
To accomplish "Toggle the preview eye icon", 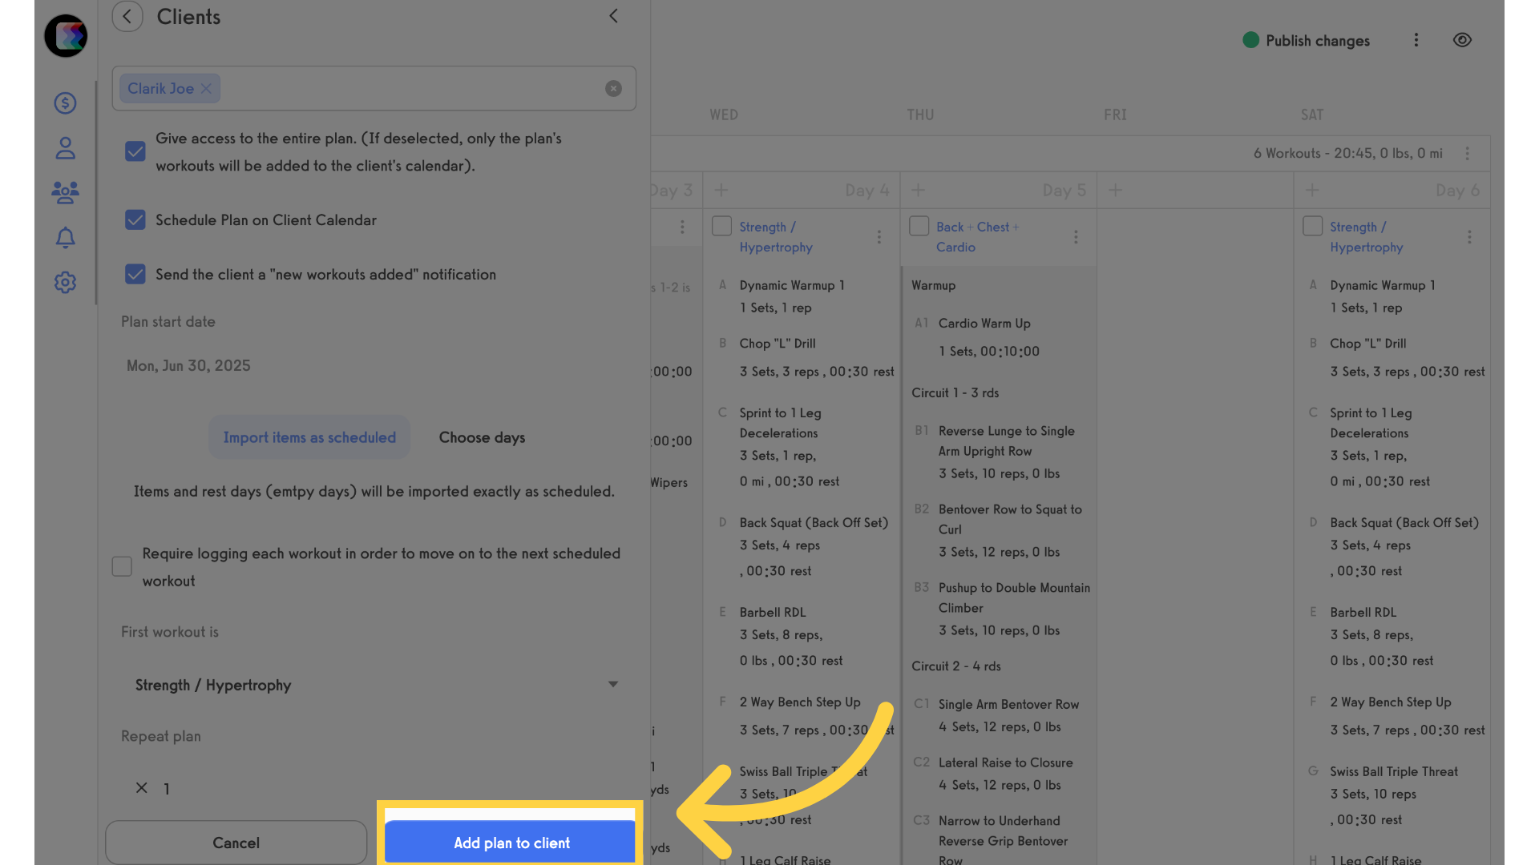I will click(x=1462, y=40).
